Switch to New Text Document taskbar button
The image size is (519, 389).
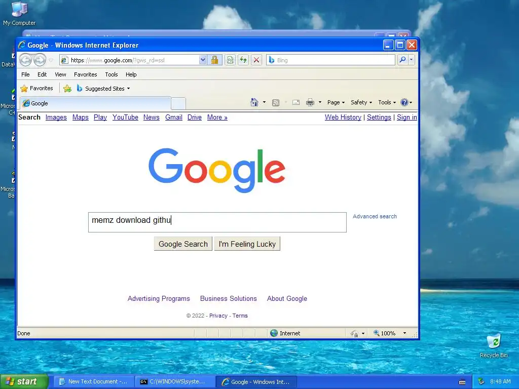click(x=94, y=381)
